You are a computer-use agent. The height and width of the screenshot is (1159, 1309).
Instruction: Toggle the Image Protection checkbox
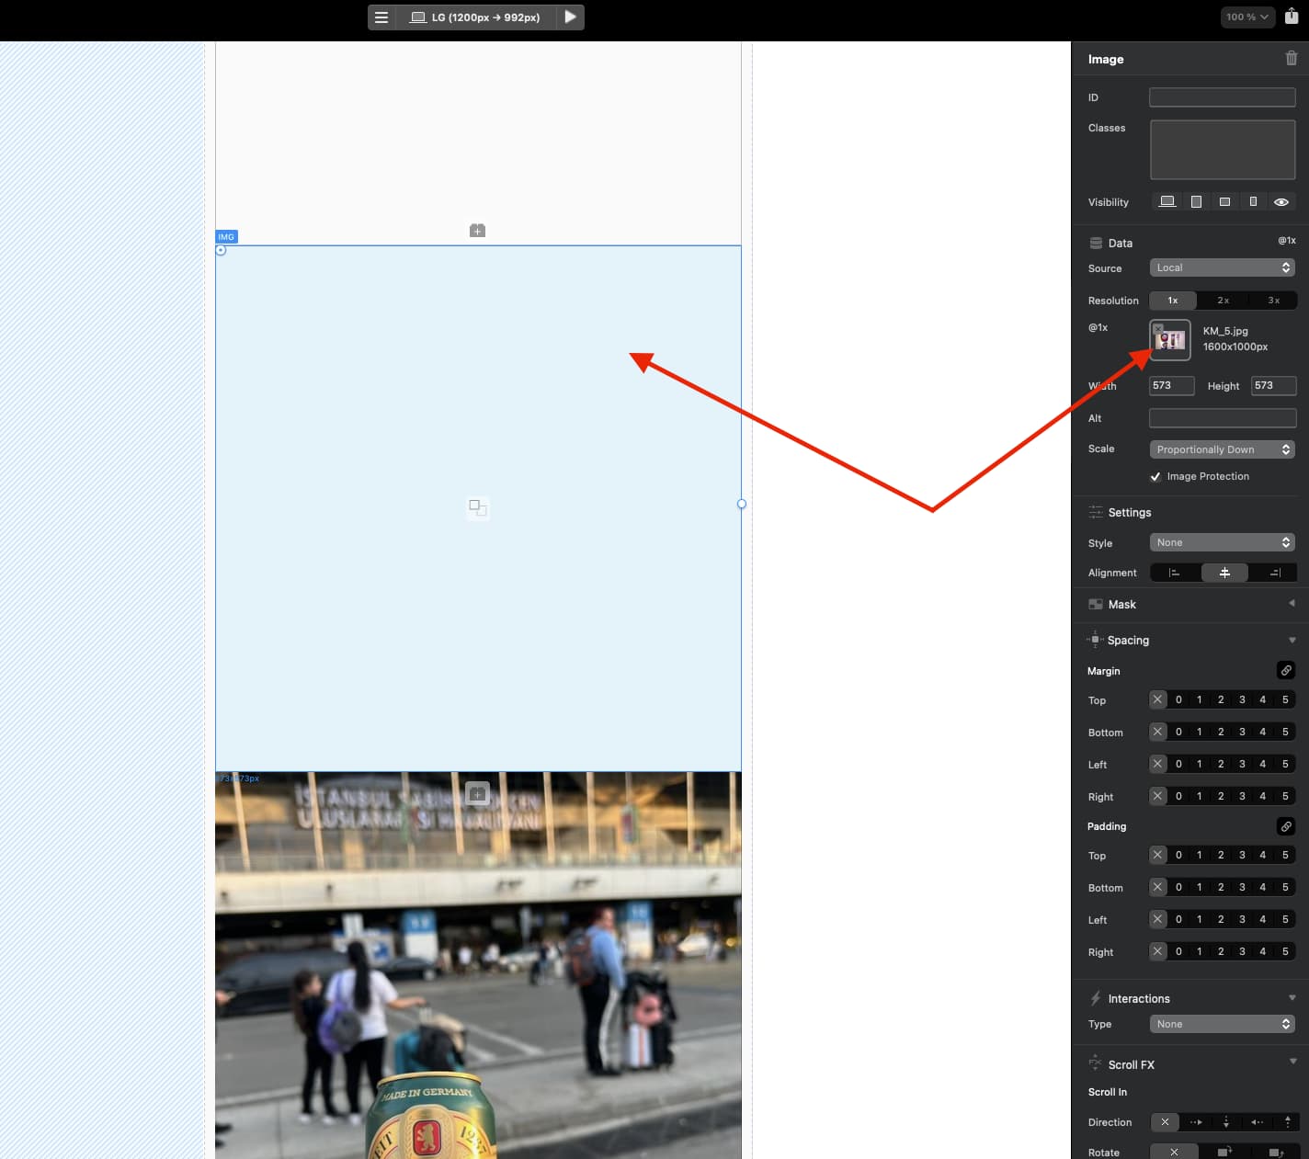pyautogui.click(x=1155, y=477)
